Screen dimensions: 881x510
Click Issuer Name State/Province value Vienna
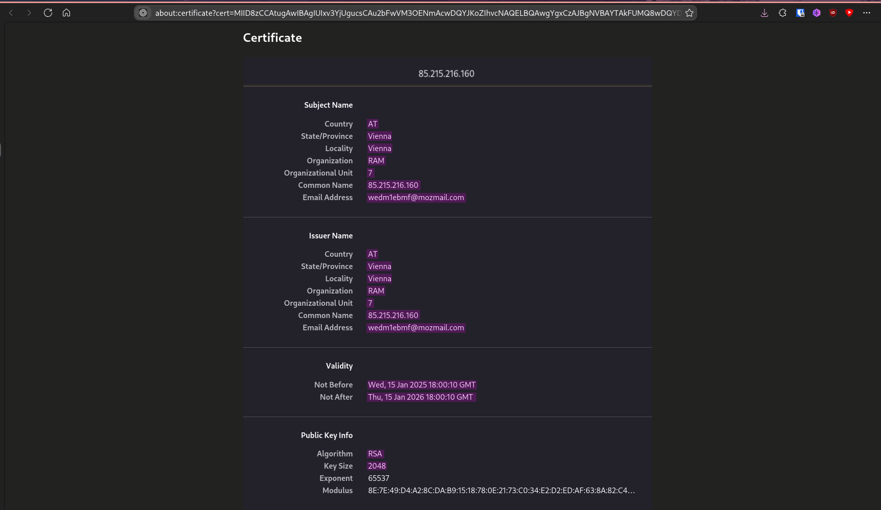(380, 266)
